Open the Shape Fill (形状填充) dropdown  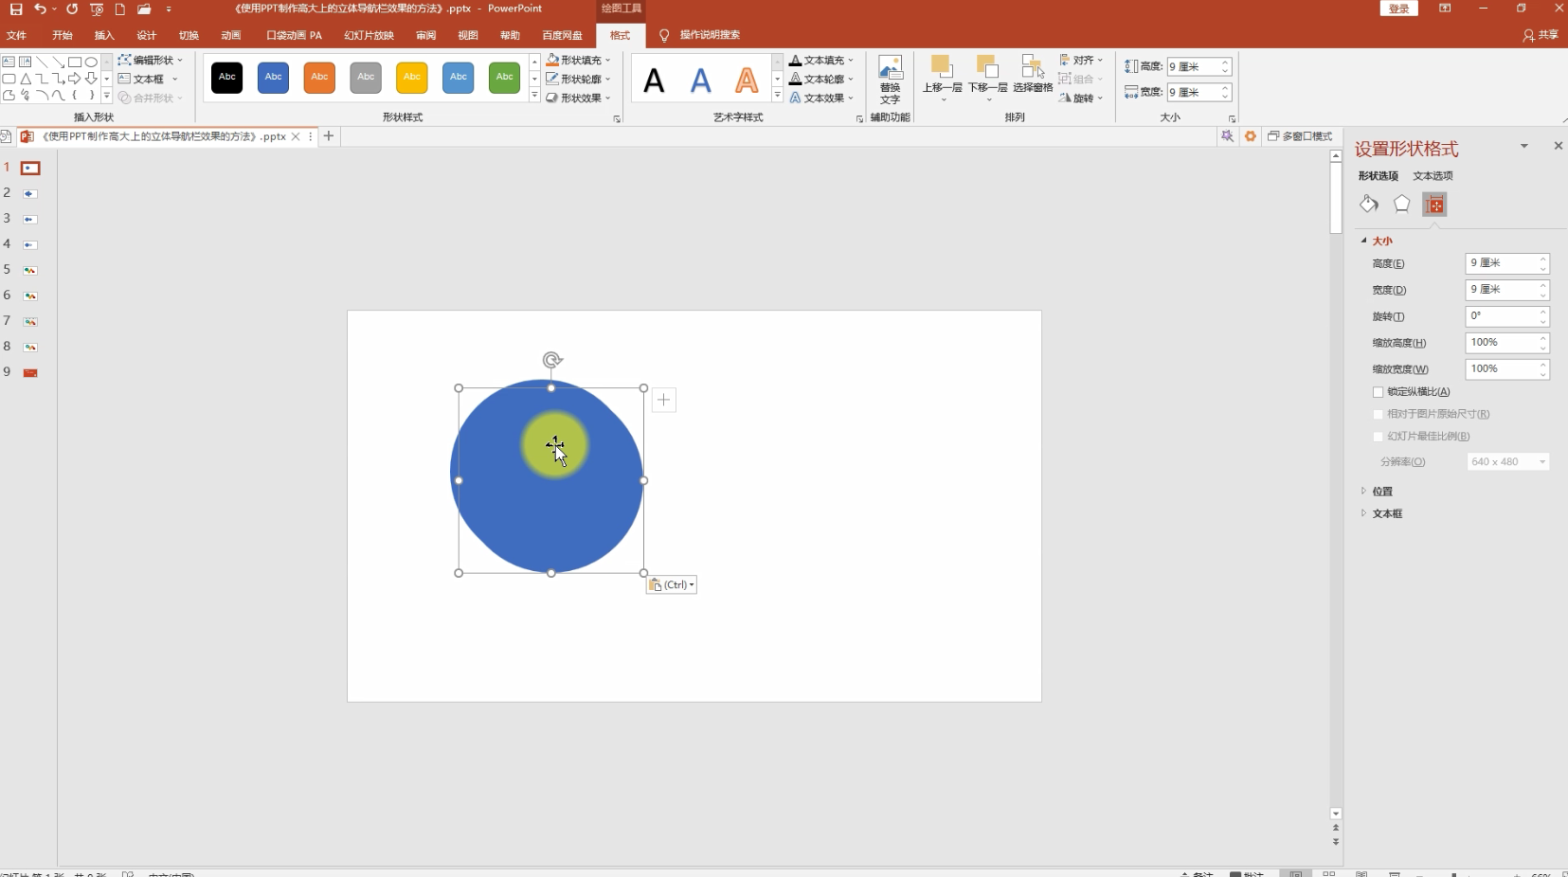point(579,60)
